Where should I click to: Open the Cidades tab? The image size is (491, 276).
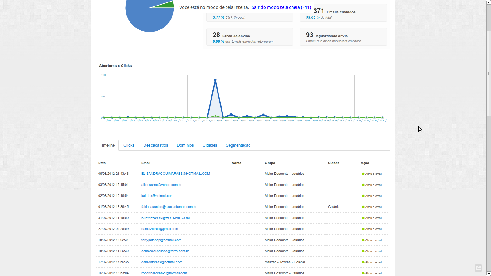click(210, 145)
